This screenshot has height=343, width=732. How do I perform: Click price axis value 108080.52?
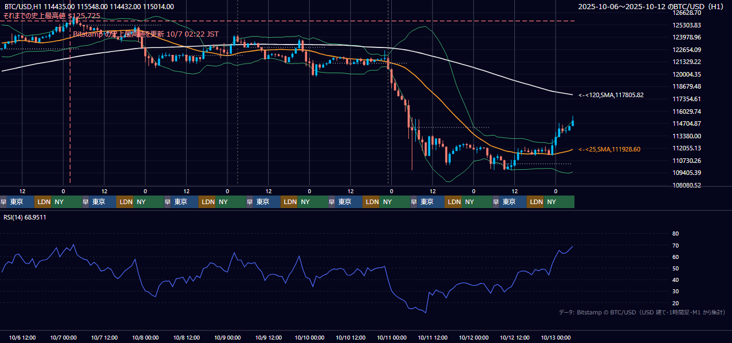pos(687,185)
